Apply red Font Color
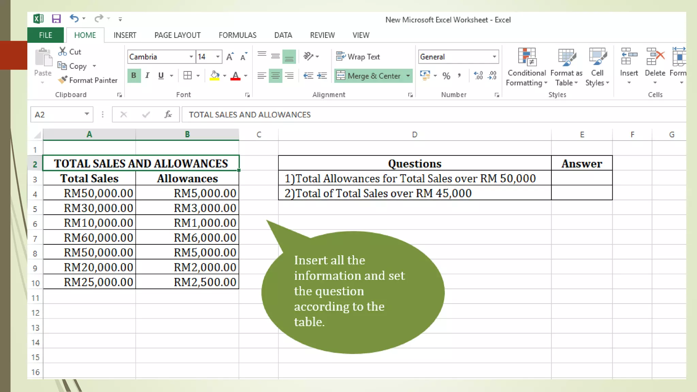Image resolution: width=697 pixels, height=392 pixels. 236,76
